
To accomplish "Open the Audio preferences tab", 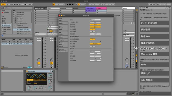I will (63, 23).
